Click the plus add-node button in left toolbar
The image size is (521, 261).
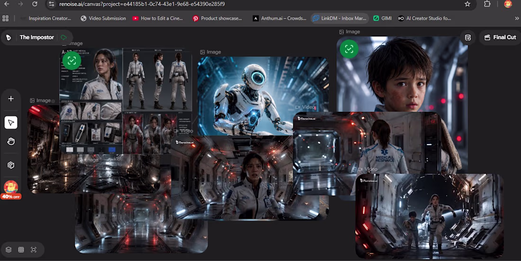point(11,99)
